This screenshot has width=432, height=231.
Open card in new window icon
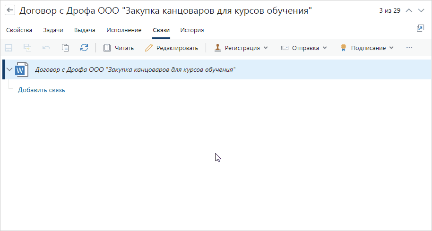tap(420, 29)
